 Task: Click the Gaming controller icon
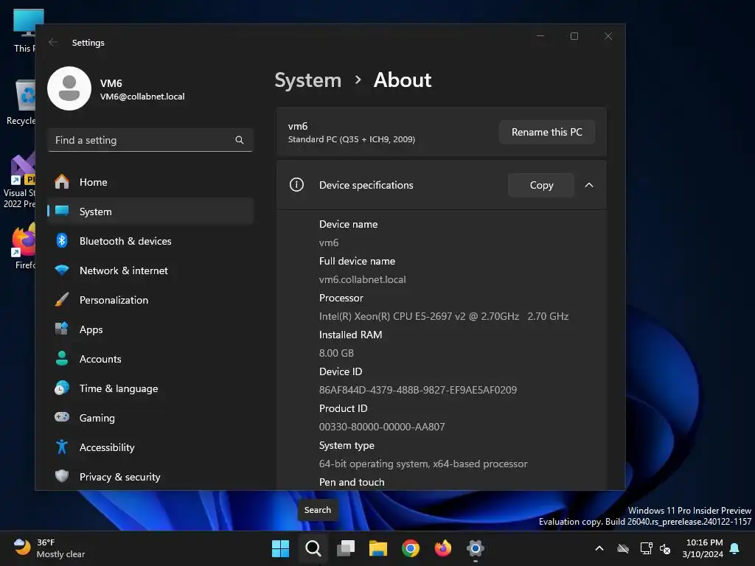point(62,417)
